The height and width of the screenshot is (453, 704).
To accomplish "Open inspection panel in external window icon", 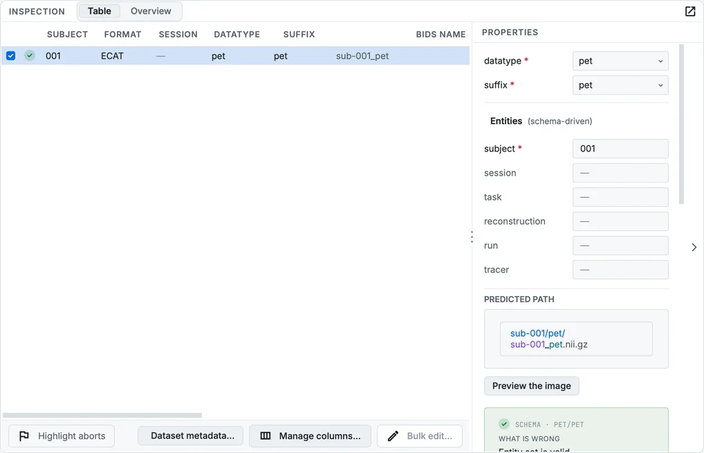I will point(690,11).
